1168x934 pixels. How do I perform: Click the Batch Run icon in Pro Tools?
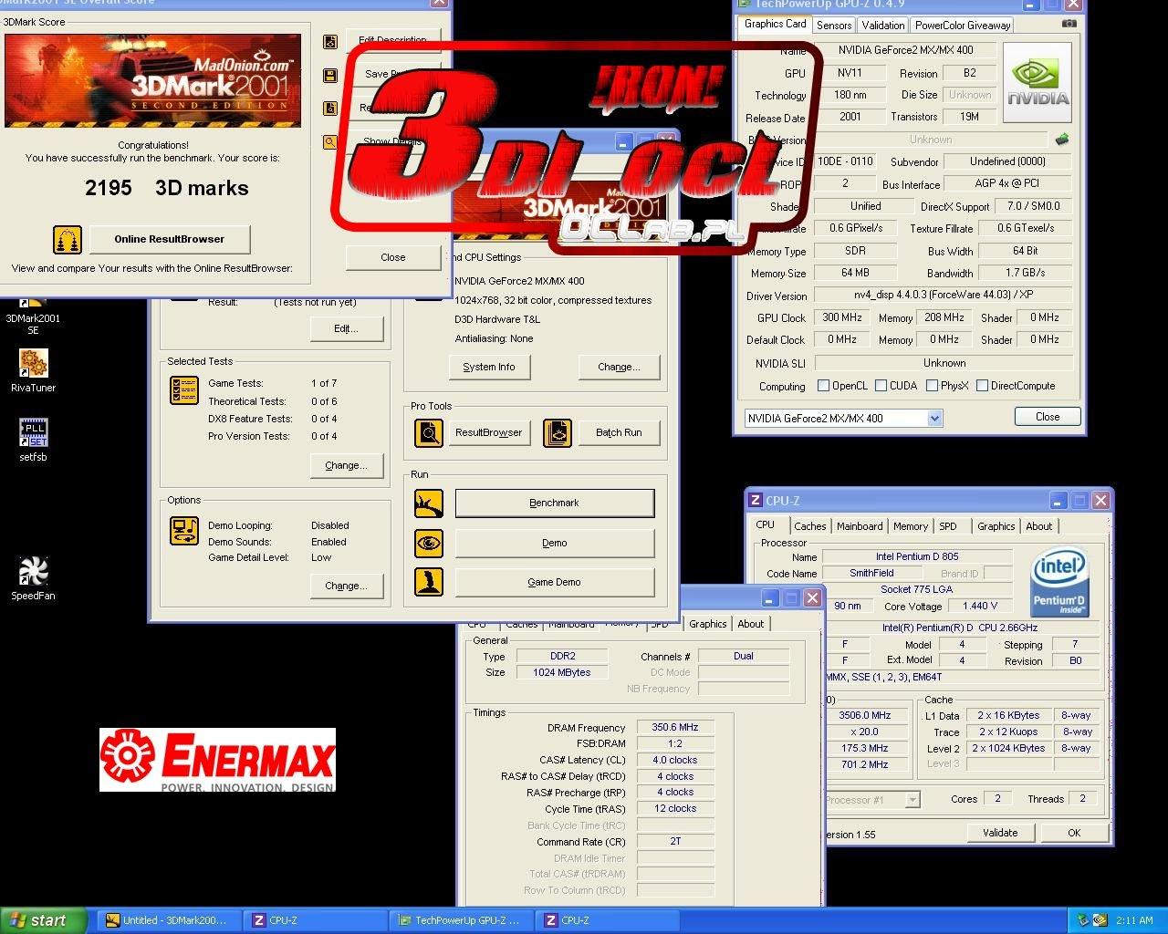click(558, 432)
